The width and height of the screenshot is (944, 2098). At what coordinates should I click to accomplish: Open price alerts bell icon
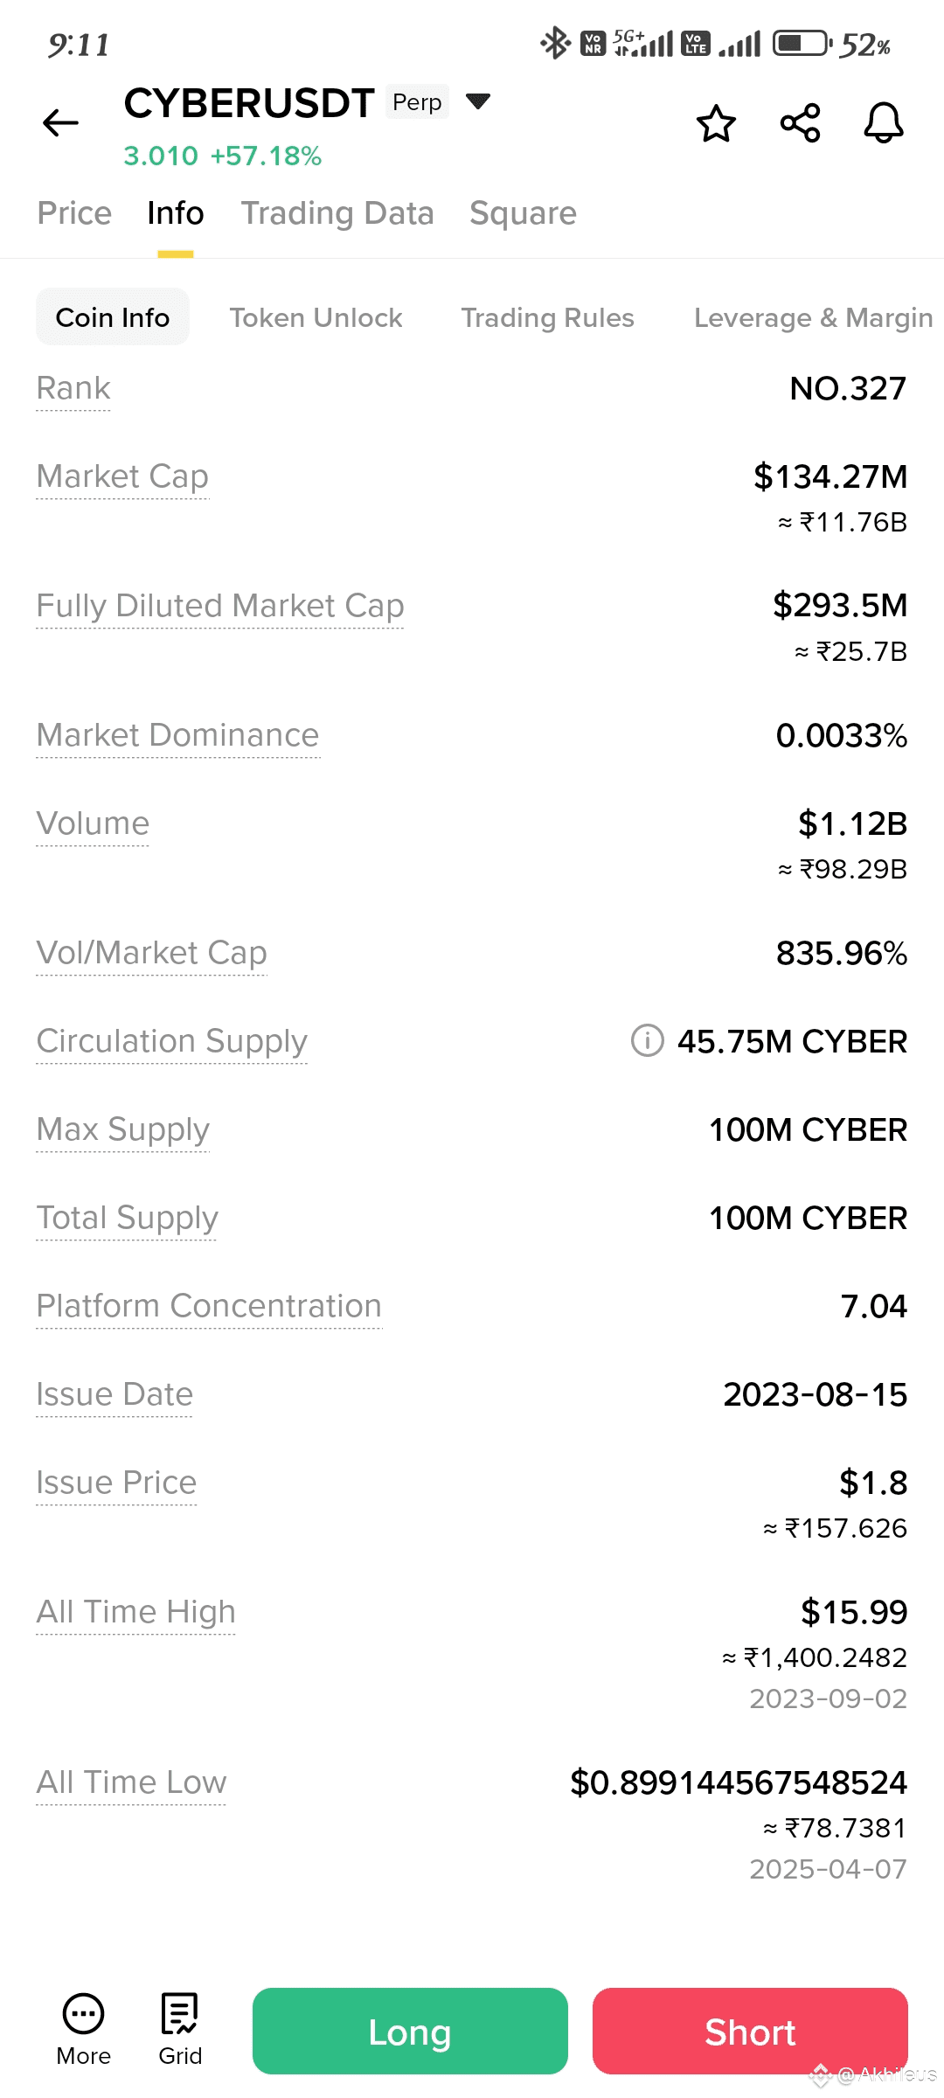pyautogui.click(x=884, y=123)
